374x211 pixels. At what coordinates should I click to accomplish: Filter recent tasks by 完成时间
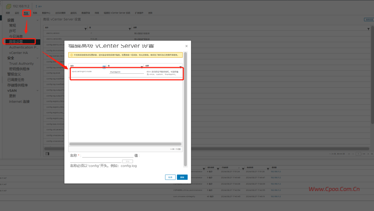pos(268,169)
